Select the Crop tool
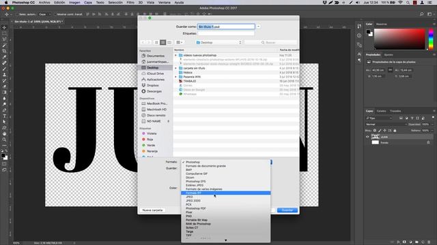 [x=4, y=51]
